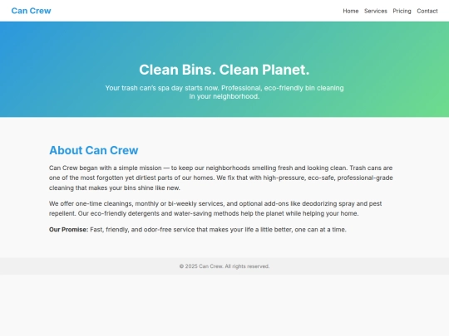Click the '© 2025 Can Crew' footer text
This screenshot has width=449, height=336.
224,266
